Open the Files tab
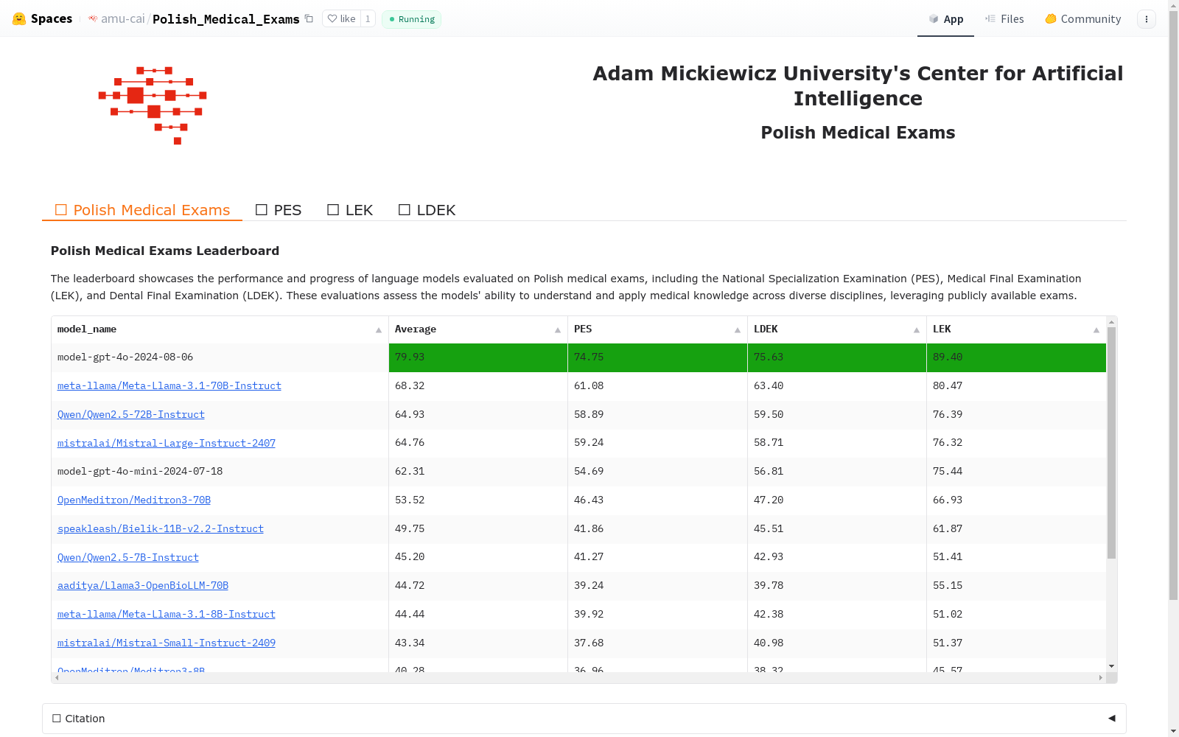 (1004, 19)
